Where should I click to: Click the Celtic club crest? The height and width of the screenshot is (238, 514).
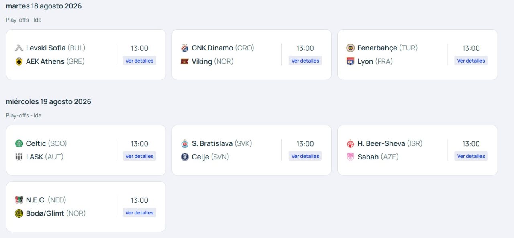pos(19,143)
